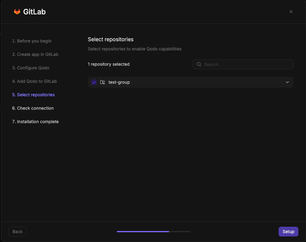Open step 2 Create app in GitLab
The width and height of the screenshot is (306, 242).
click(35, 54)
